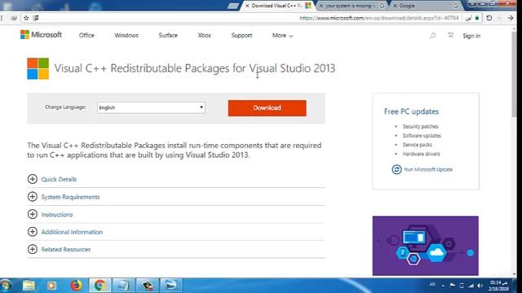Viewport: 522px width, 293px height.
Task: Click the star bookmark icon in address bar
Action: (x=26, y=18)
